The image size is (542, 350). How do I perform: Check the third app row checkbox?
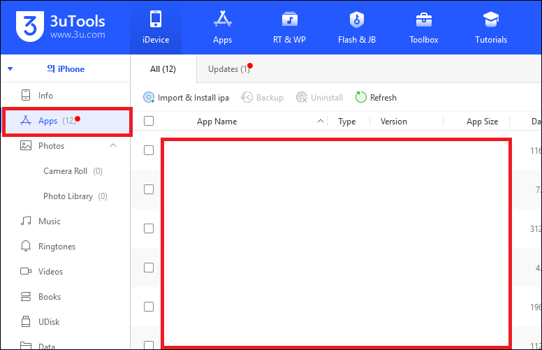[x=149, y=228]
